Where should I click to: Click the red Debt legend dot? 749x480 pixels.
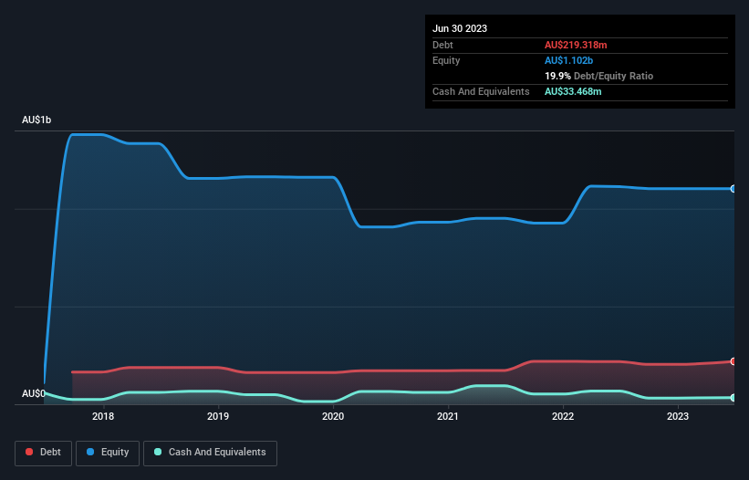tap(29, 452)
